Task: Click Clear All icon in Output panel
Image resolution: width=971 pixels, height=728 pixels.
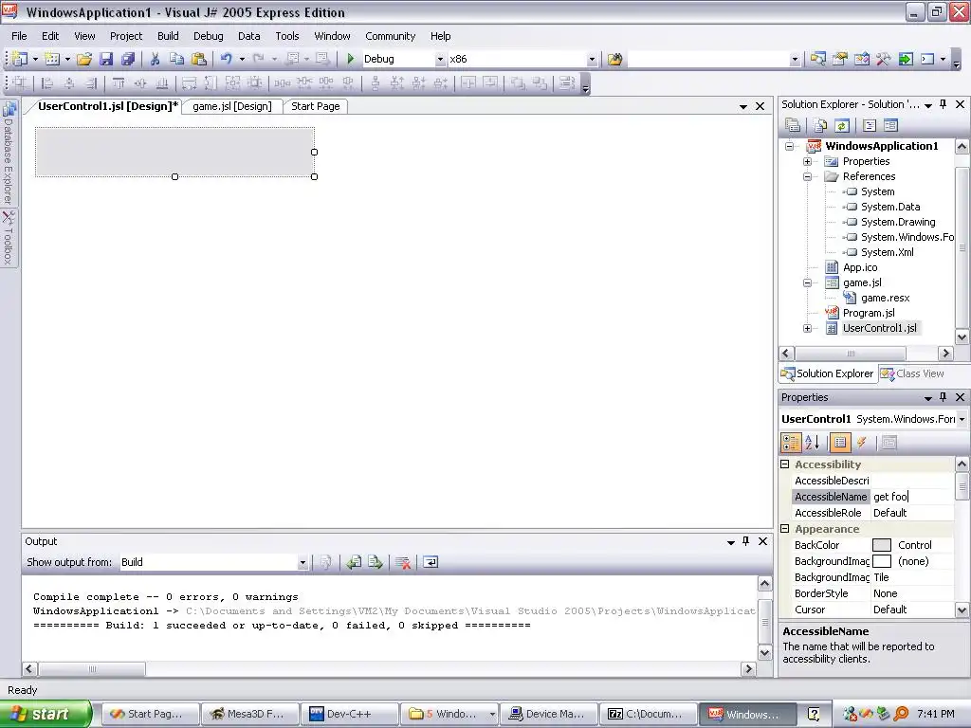Action: pyautogui.click(x=403, y=562)
